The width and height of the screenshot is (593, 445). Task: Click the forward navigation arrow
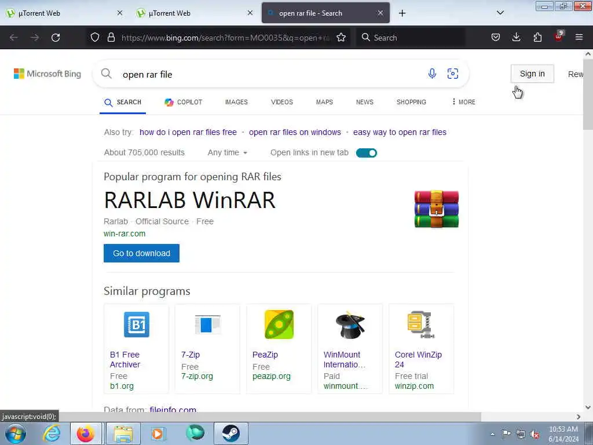tap(35, 38)
